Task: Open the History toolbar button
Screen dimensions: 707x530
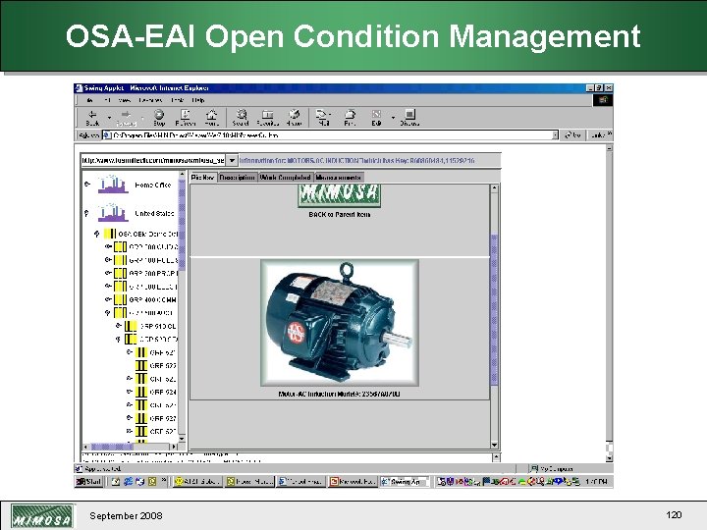Action: tap(294, 118)
